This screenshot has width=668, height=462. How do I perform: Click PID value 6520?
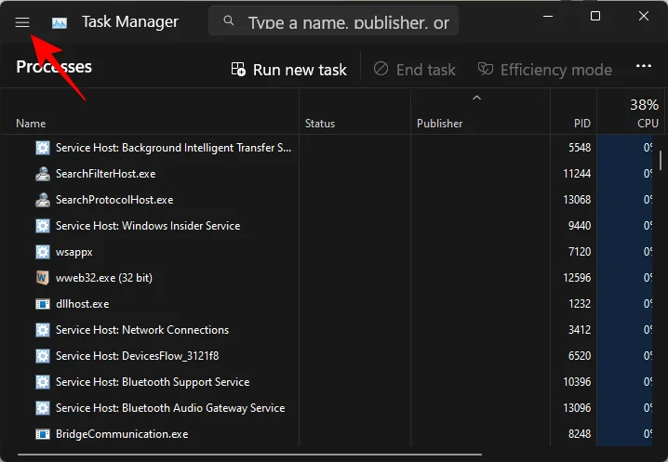(580, 355)
